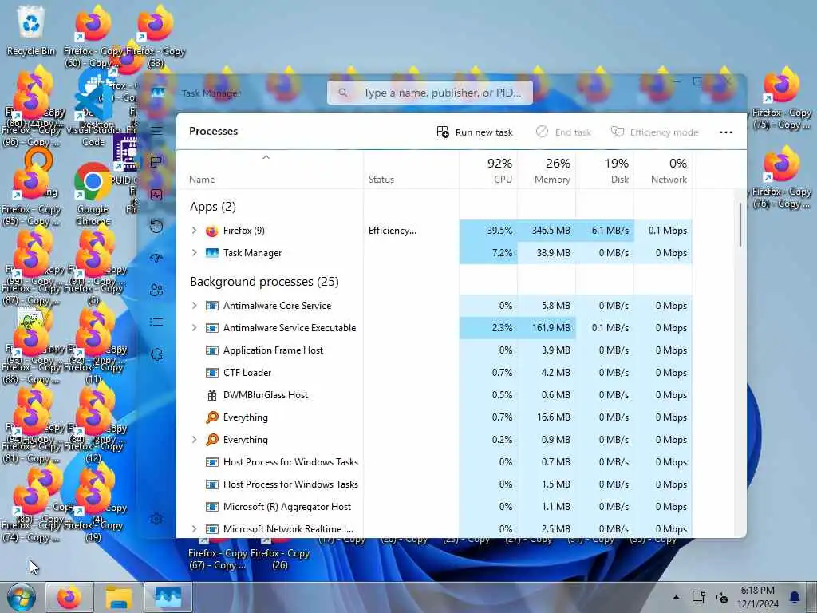Screen dimensions: 817x613
Task: Click the Task Manager search box
Action: (x=430, y=93)
